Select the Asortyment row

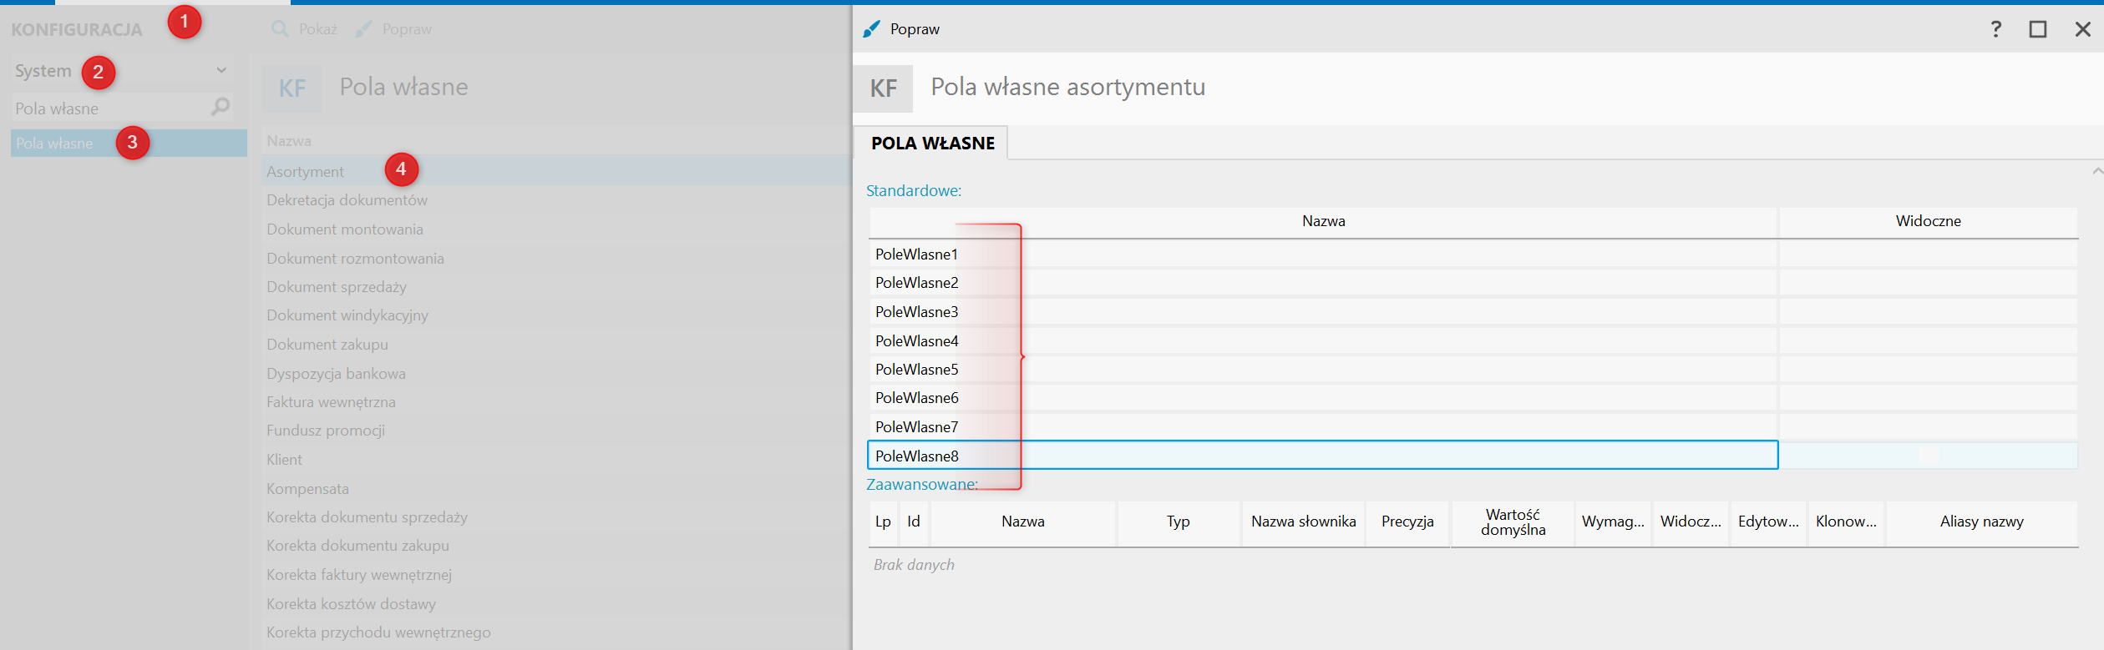coord(556,171)
